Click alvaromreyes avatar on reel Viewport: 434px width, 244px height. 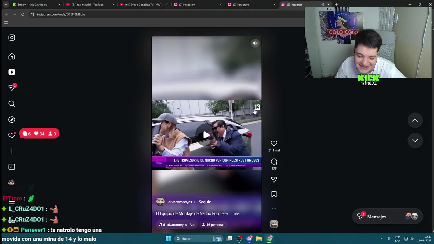[160, 202]
